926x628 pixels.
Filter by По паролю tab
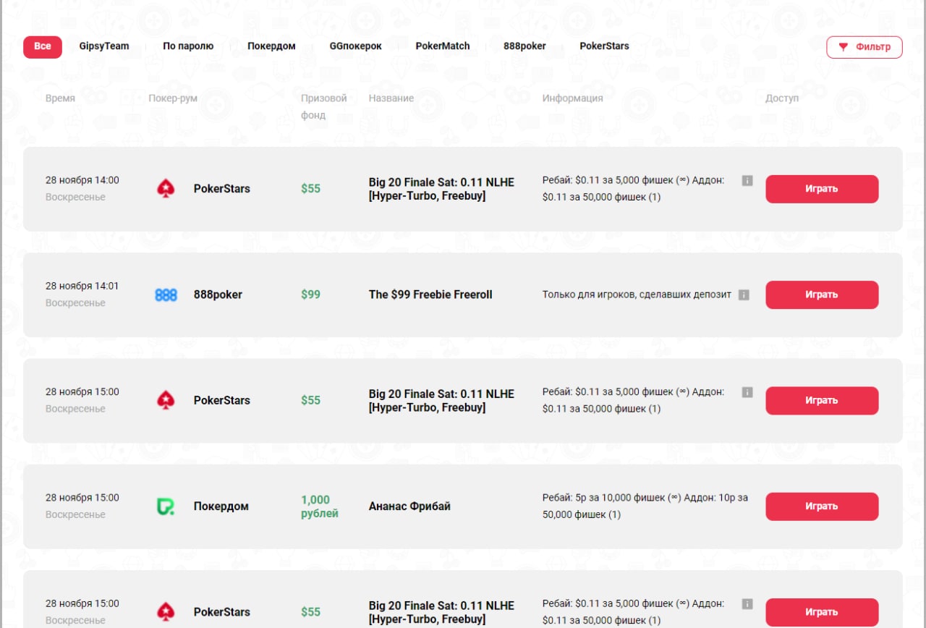pos(188,46)
